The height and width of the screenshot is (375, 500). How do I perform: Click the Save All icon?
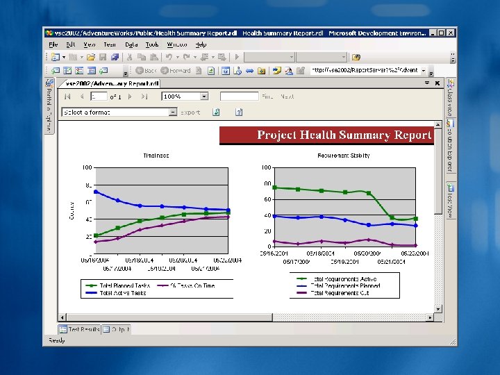(x=115, y=58)
